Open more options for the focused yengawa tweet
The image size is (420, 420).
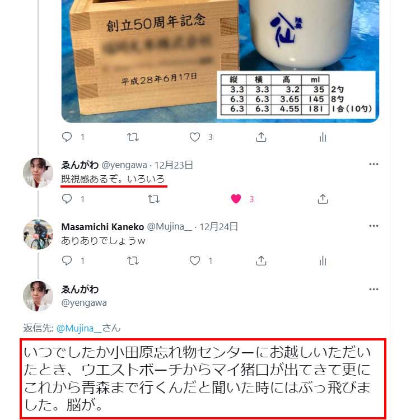point(374,290)
